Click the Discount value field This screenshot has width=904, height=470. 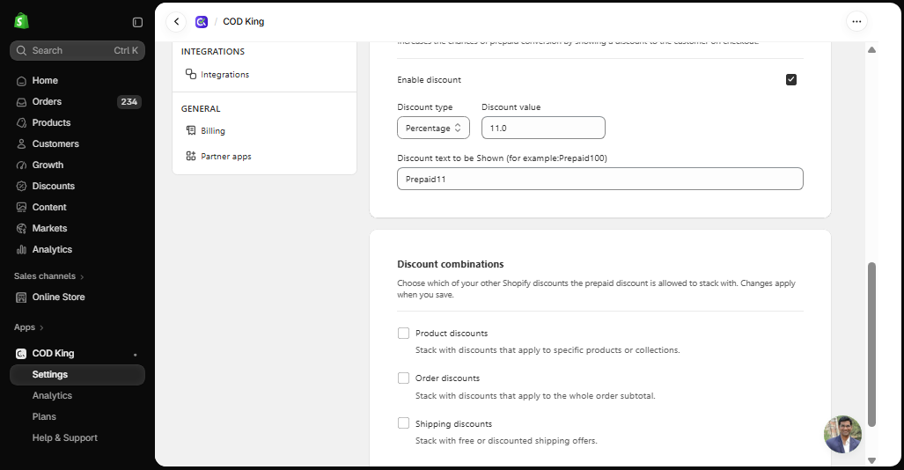tap(543, 128)
